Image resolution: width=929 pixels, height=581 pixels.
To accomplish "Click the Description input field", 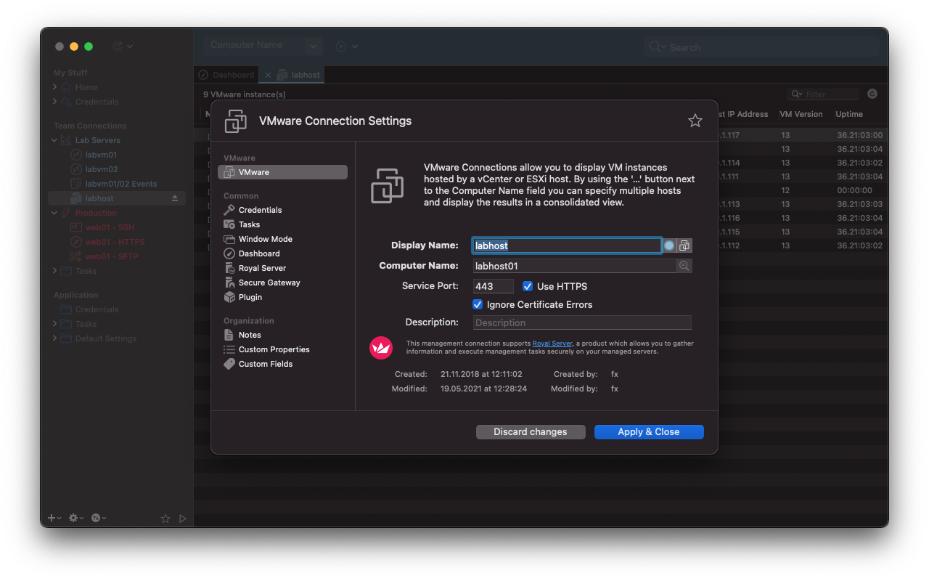I will pyautogui.click(x=581, y=322).
